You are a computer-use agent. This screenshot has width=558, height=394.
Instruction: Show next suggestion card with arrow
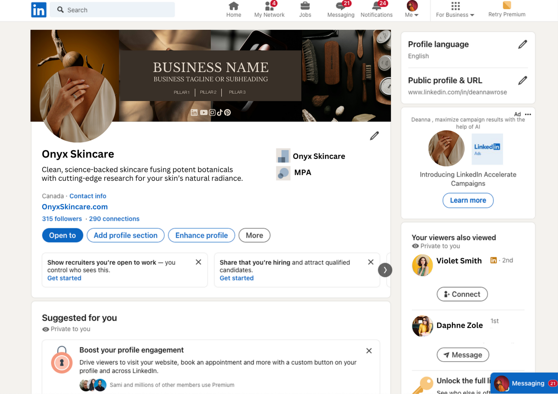click(x=385, y=270)
